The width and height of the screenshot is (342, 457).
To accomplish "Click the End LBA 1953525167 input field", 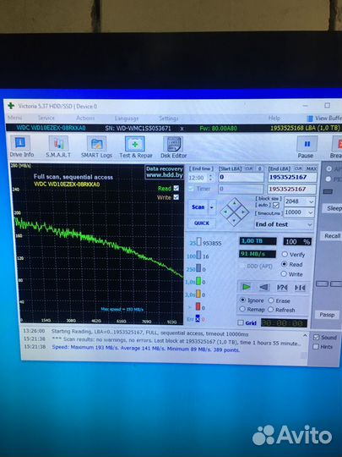I will (x=292, y=178).
